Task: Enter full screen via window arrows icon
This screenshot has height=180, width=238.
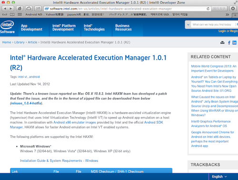Action: pyautogui.click(x=235, y=2)
